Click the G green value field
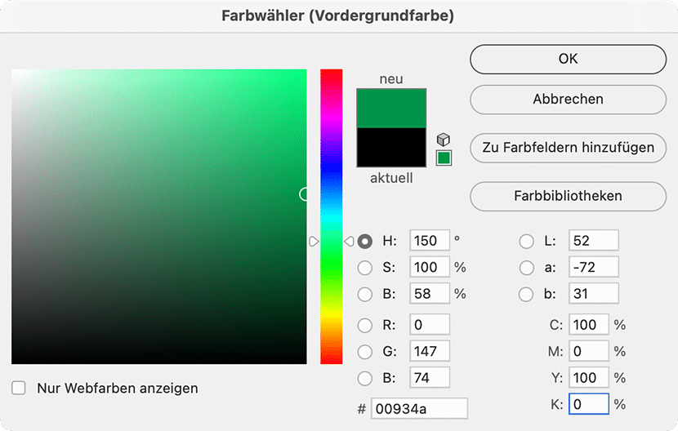The height and width of the screenshot is (431, 678). coord(430,352)
